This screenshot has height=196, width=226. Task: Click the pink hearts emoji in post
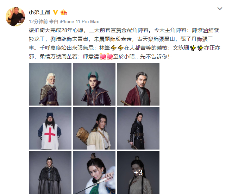point(106,57)
